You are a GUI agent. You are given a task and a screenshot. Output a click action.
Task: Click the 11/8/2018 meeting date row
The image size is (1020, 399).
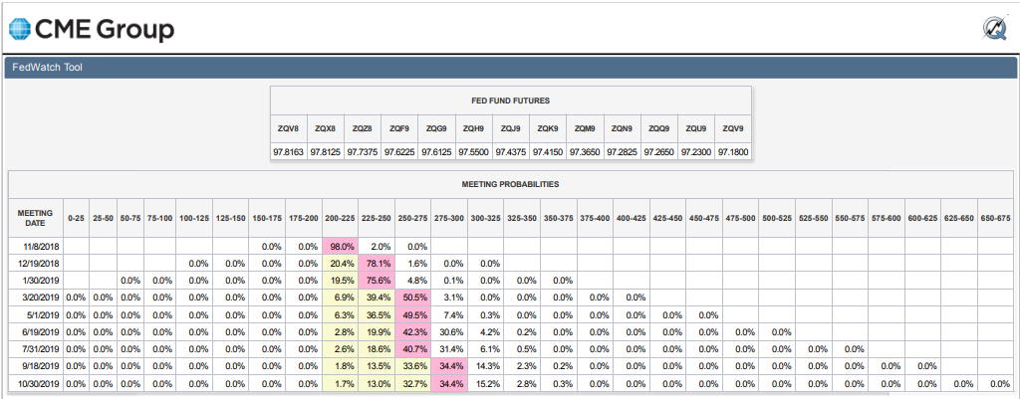pos(510,247)
